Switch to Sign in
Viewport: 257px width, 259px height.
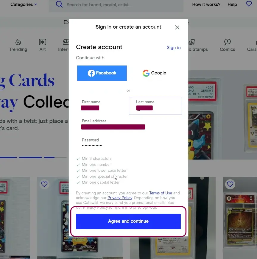[x=174, y=48]
